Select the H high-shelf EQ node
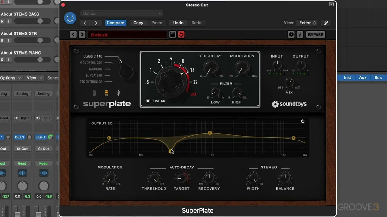This screenshot has width=387, height=217. point(293,138)
